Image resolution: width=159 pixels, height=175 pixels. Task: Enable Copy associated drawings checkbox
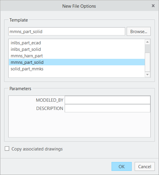click(7, 149)
